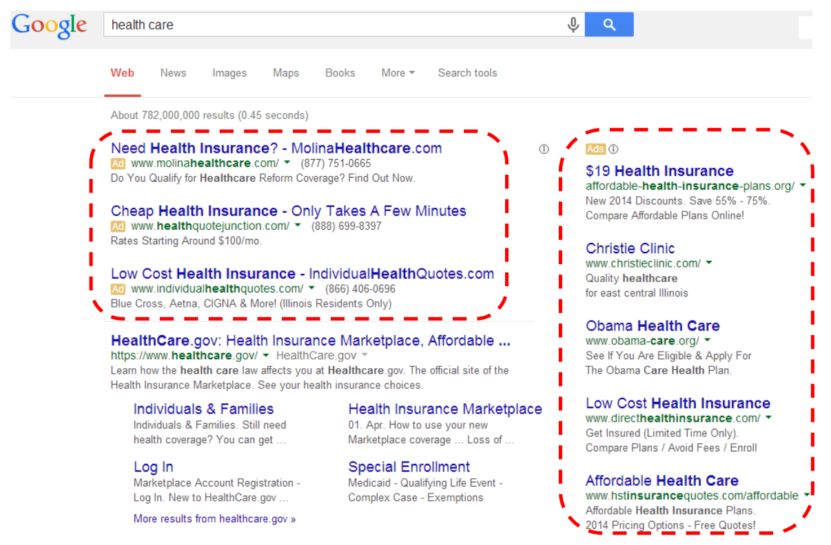This screenshot has height=545, width=831.
Task: Click the Google logo
Action: pos(50,26)
